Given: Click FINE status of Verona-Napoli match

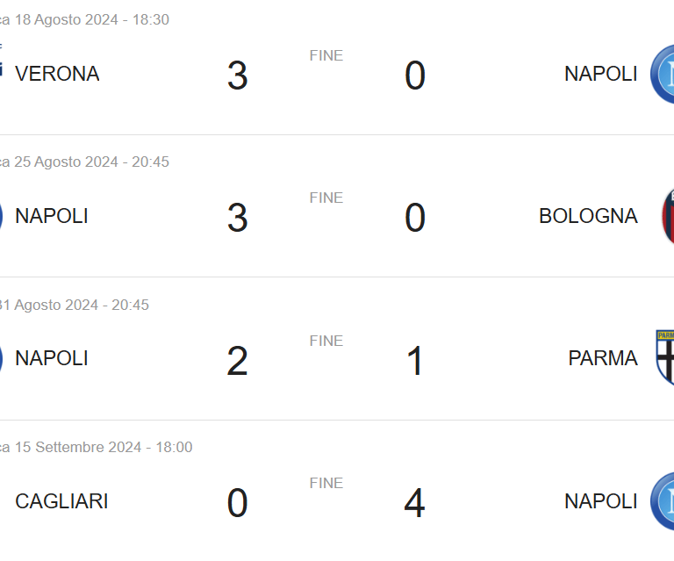Looking at the screenshot, I should coord(326,56).
